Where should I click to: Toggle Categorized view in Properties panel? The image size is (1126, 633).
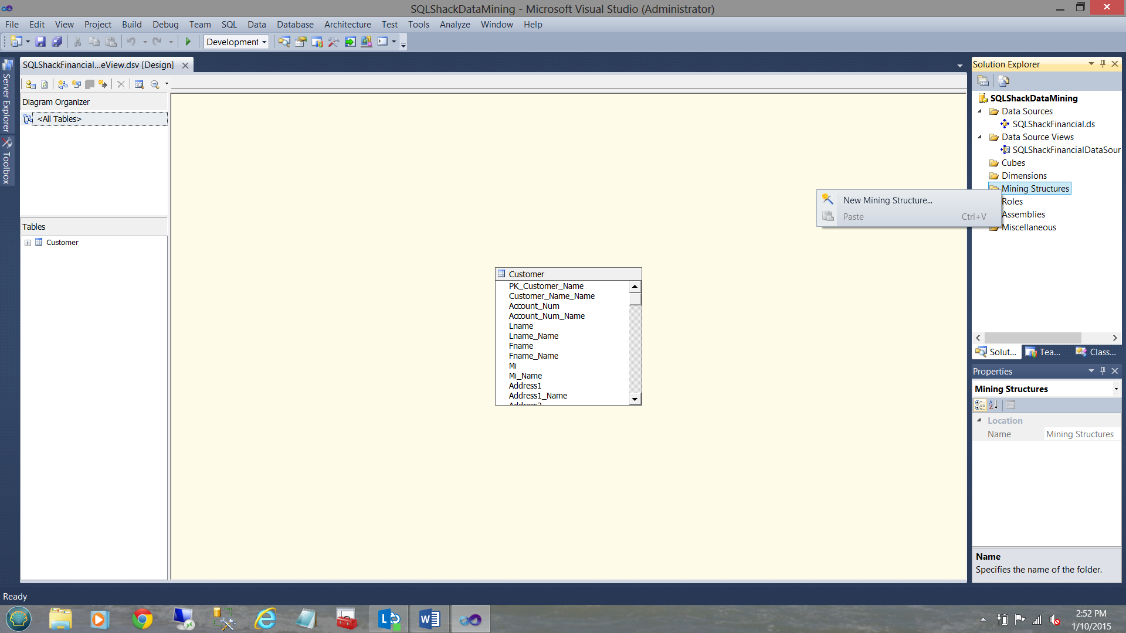click(980, 405)
